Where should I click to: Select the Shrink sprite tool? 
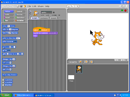tap(77, 6)
